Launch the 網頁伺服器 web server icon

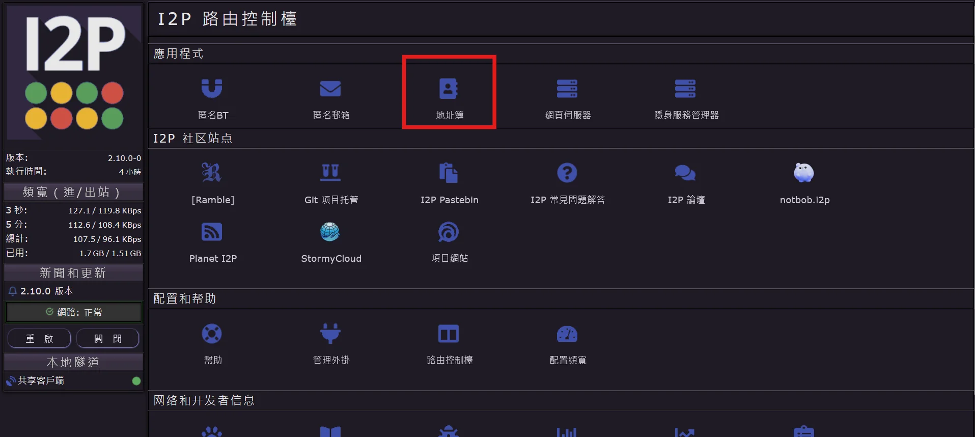coord(567,89)
